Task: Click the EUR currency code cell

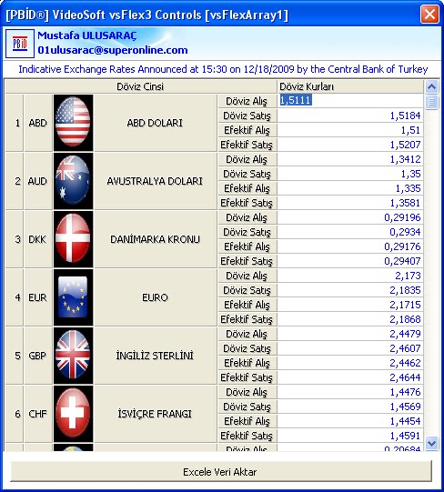Action: pos(37,297)
